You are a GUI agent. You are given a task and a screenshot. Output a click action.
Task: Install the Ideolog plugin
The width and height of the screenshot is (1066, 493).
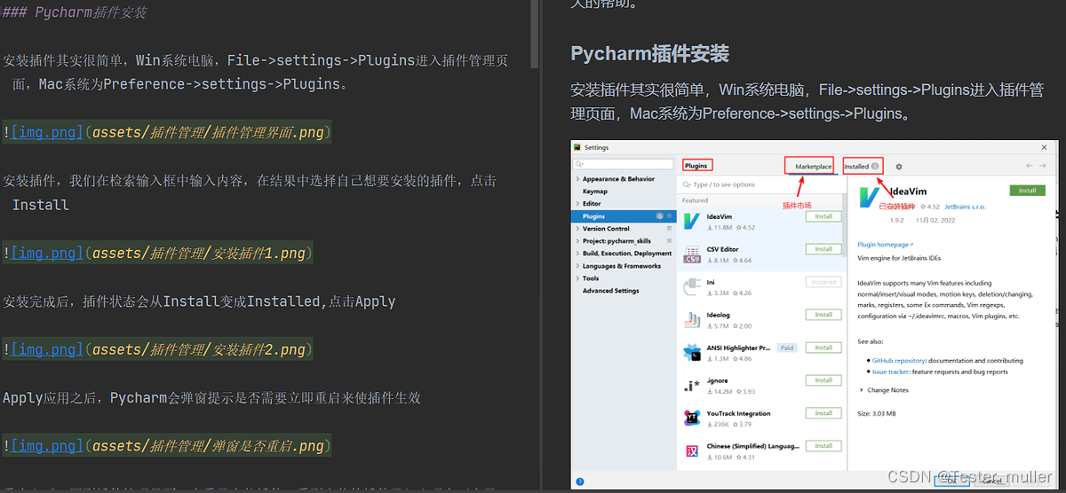(x=823, y=315)
